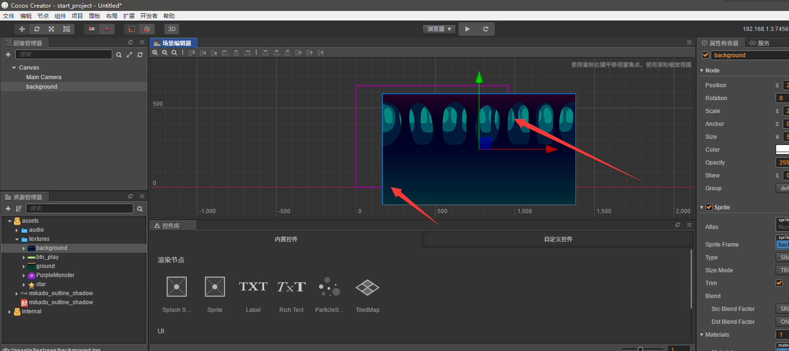This screenshot has width=789, height=351.
Task: Click the 3D view mode button
Action: pyautogui.click(x=171, y=29)
